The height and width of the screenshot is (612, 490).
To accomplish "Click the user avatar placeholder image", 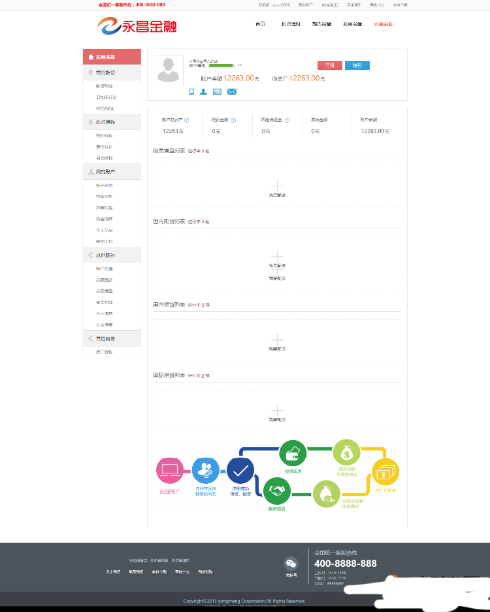I will (x=168, y=70).
